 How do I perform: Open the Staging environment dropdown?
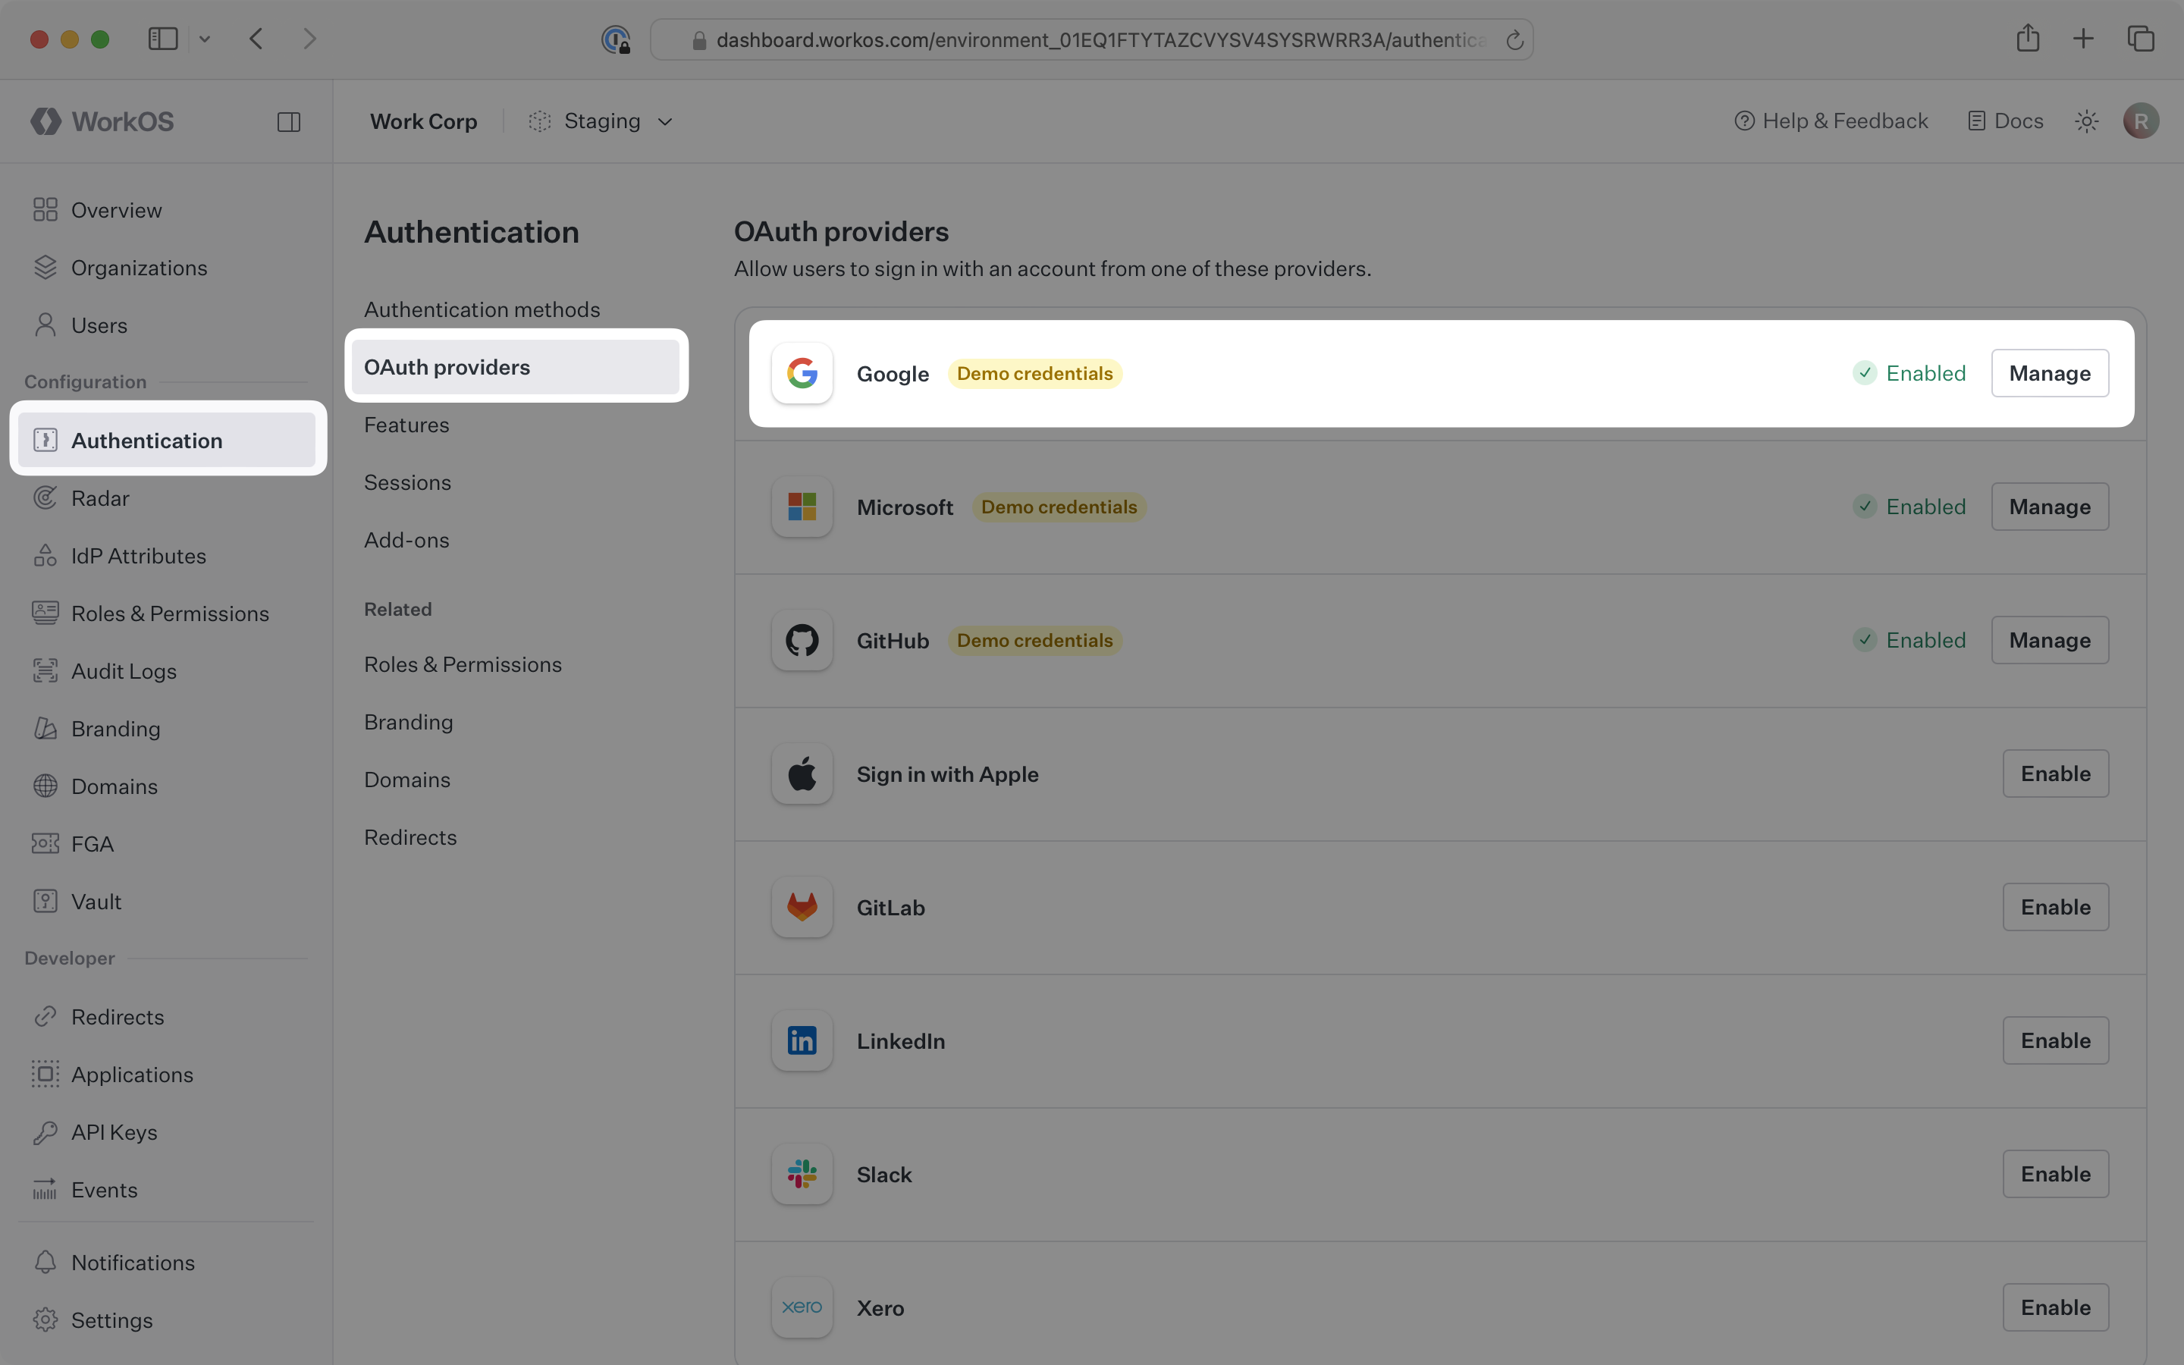tap(601, 121)
